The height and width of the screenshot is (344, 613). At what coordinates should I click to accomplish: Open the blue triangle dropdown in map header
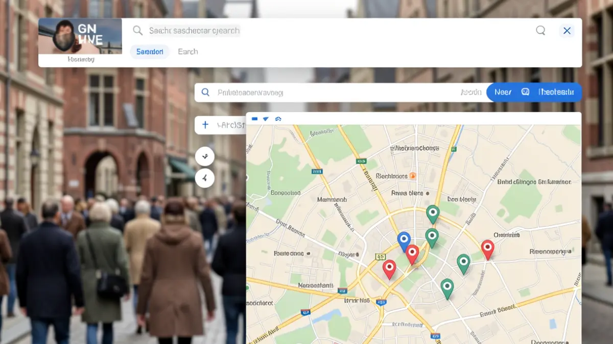(x=266, y=119)
